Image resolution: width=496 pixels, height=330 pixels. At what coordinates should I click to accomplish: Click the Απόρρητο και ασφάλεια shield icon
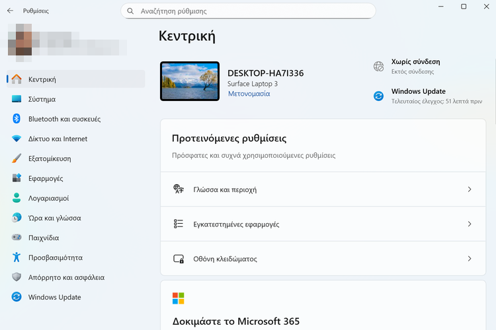click(17, 277)
